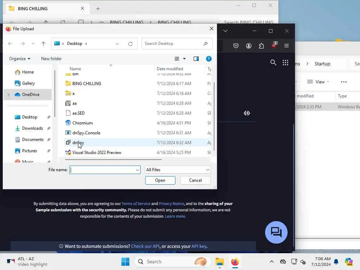
Task: Select the dnSpy application file
Action: click(x=78, y=143)
